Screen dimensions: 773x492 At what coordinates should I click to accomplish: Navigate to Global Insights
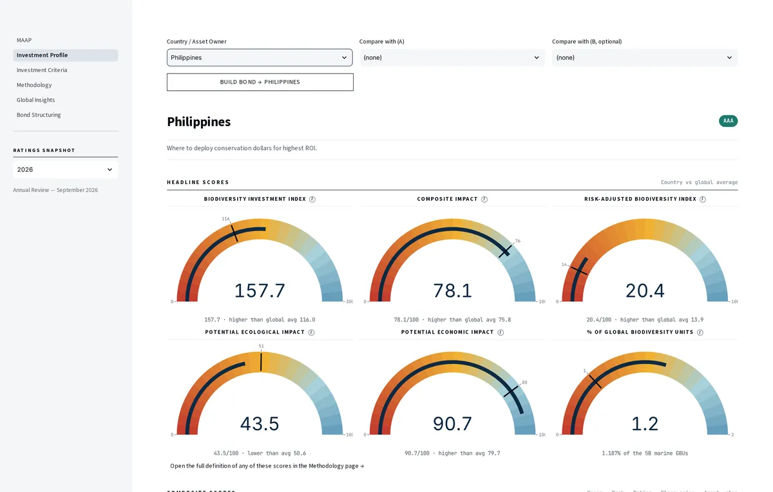click(66, 100)
